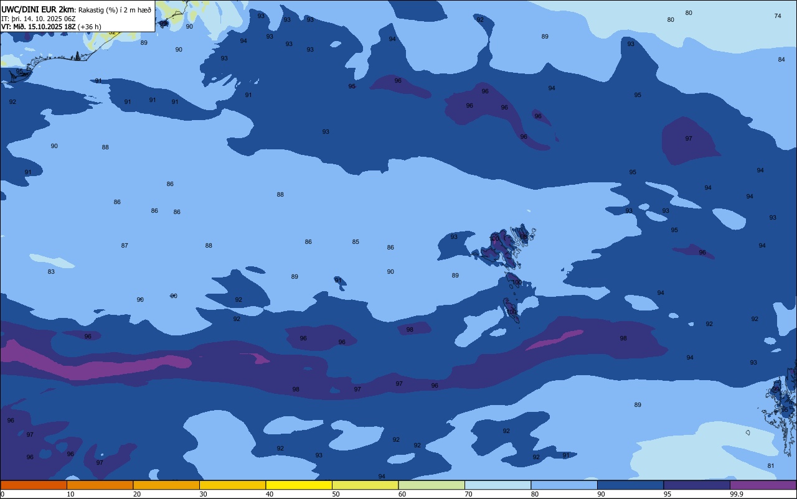Click the 90–95 dark blue legend swatch

(x=630, y=485)
